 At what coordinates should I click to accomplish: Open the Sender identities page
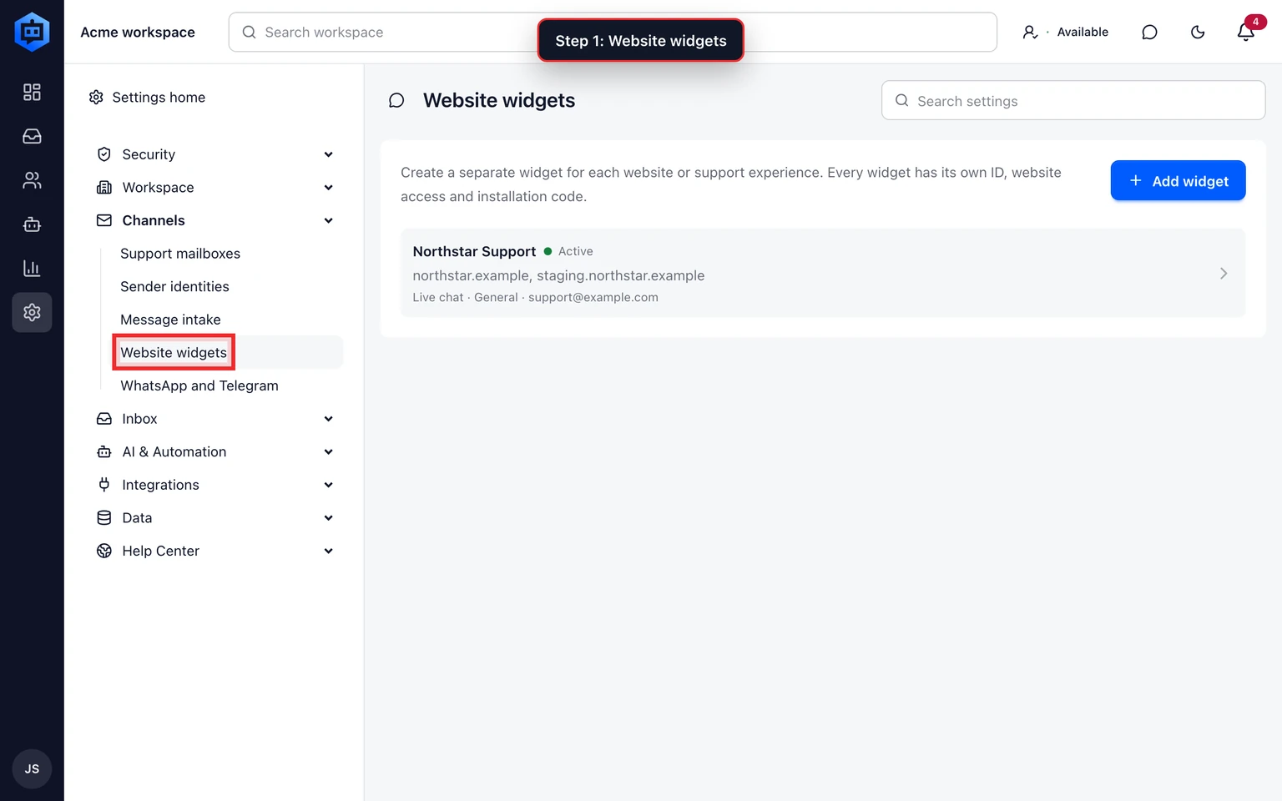pos(174,286)
